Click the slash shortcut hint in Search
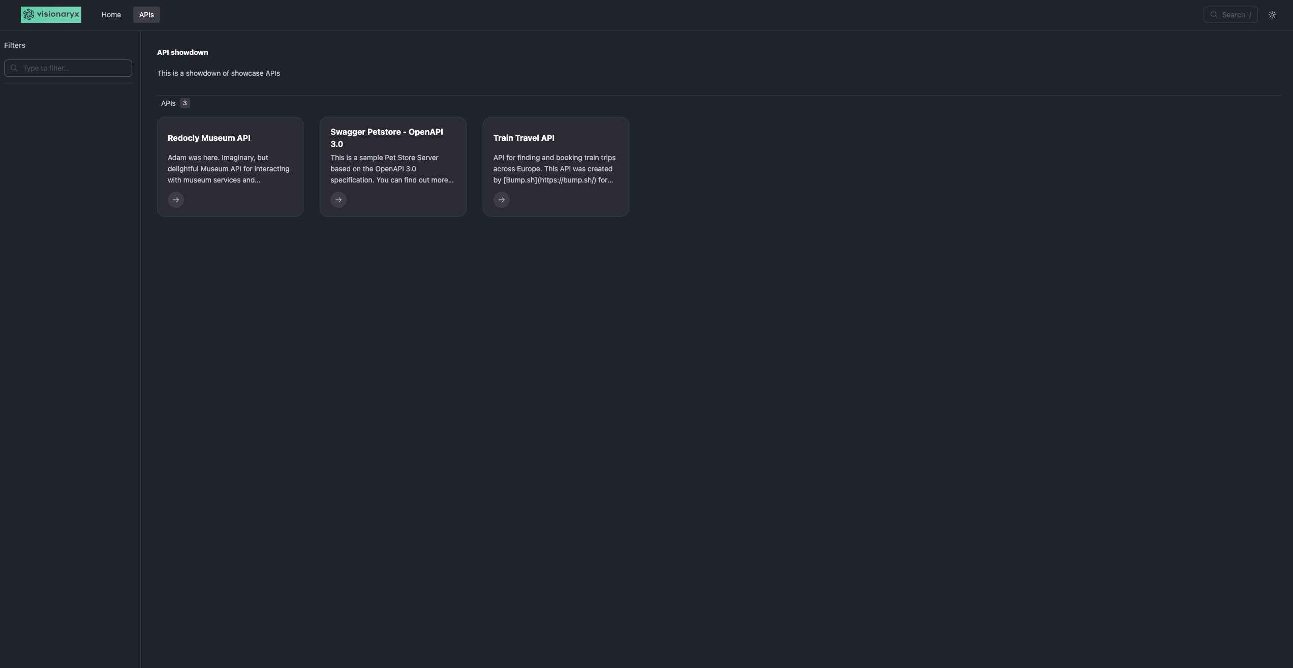Screen dimensions: 1293x668 pyautogui.click(x=1250, y=15)
